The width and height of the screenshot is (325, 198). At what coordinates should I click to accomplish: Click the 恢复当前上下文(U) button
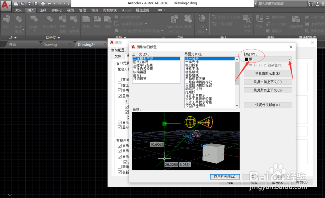[x=268, y=82]
